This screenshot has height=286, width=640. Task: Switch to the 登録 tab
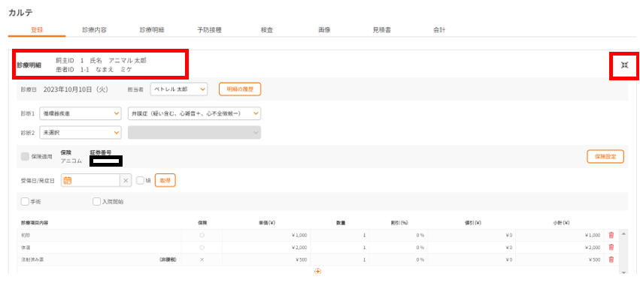tap(37, 30)
